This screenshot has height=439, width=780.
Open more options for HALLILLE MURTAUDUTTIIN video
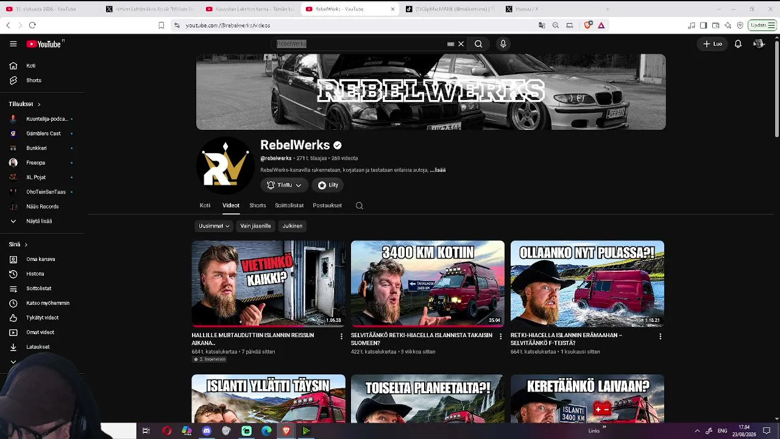(341, 336)
